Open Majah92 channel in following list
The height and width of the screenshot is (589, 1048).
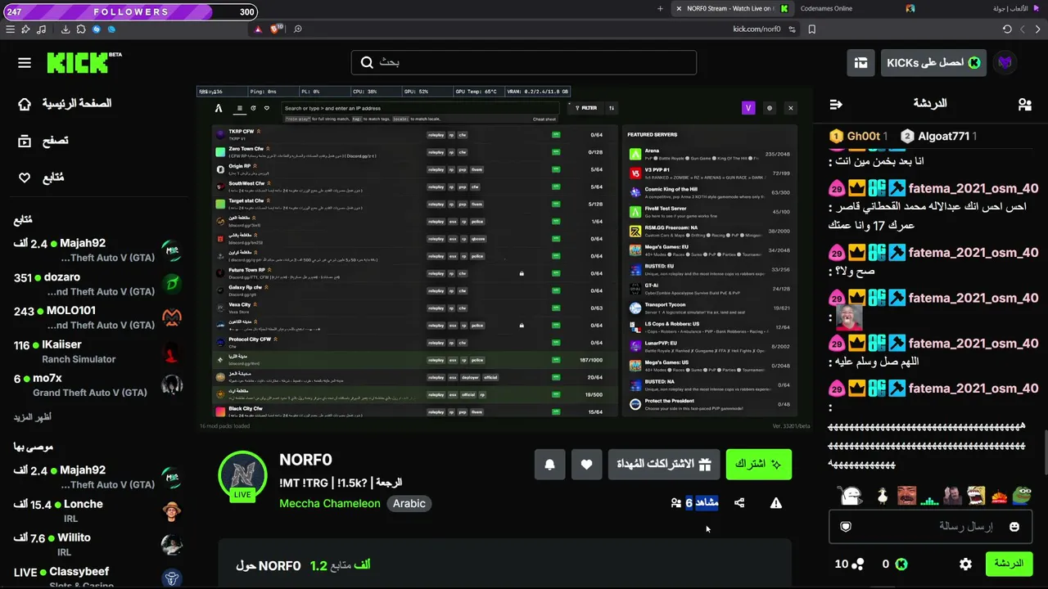98,250
